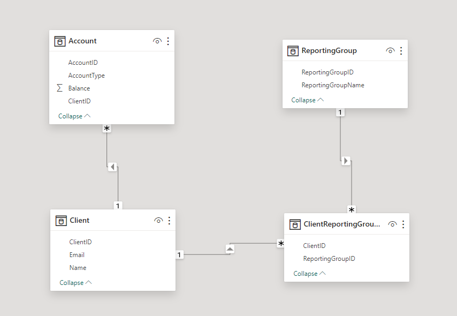
Task: Select the Balance sum field icon
Action: point(60,88)
